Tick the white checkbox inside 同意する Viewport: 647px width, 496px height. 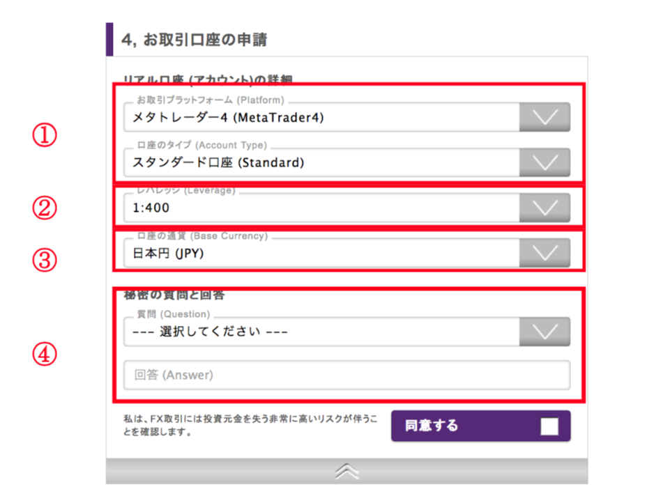point(549,426)
